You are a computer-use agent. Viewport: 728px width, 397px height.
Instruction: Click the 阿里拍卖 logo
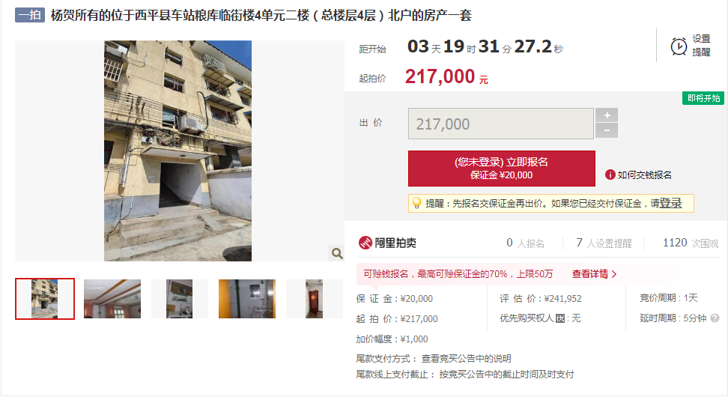[x=387, y=243]
